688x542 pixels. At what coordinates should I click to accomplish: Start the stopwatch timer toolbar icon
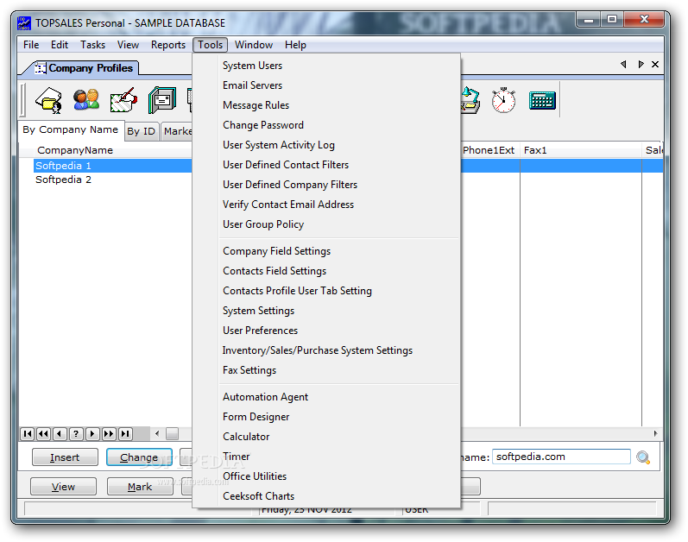click(503, 100)
